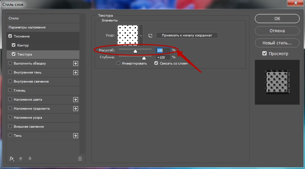305x169 pixels.
Task: Select the Стили section
Action: click(x=43, y=18)
